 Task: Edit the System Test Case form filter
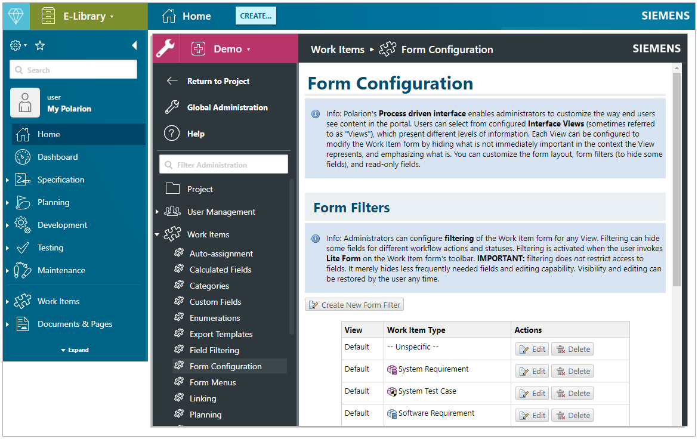pyautogui.click(x=532, y=392)
